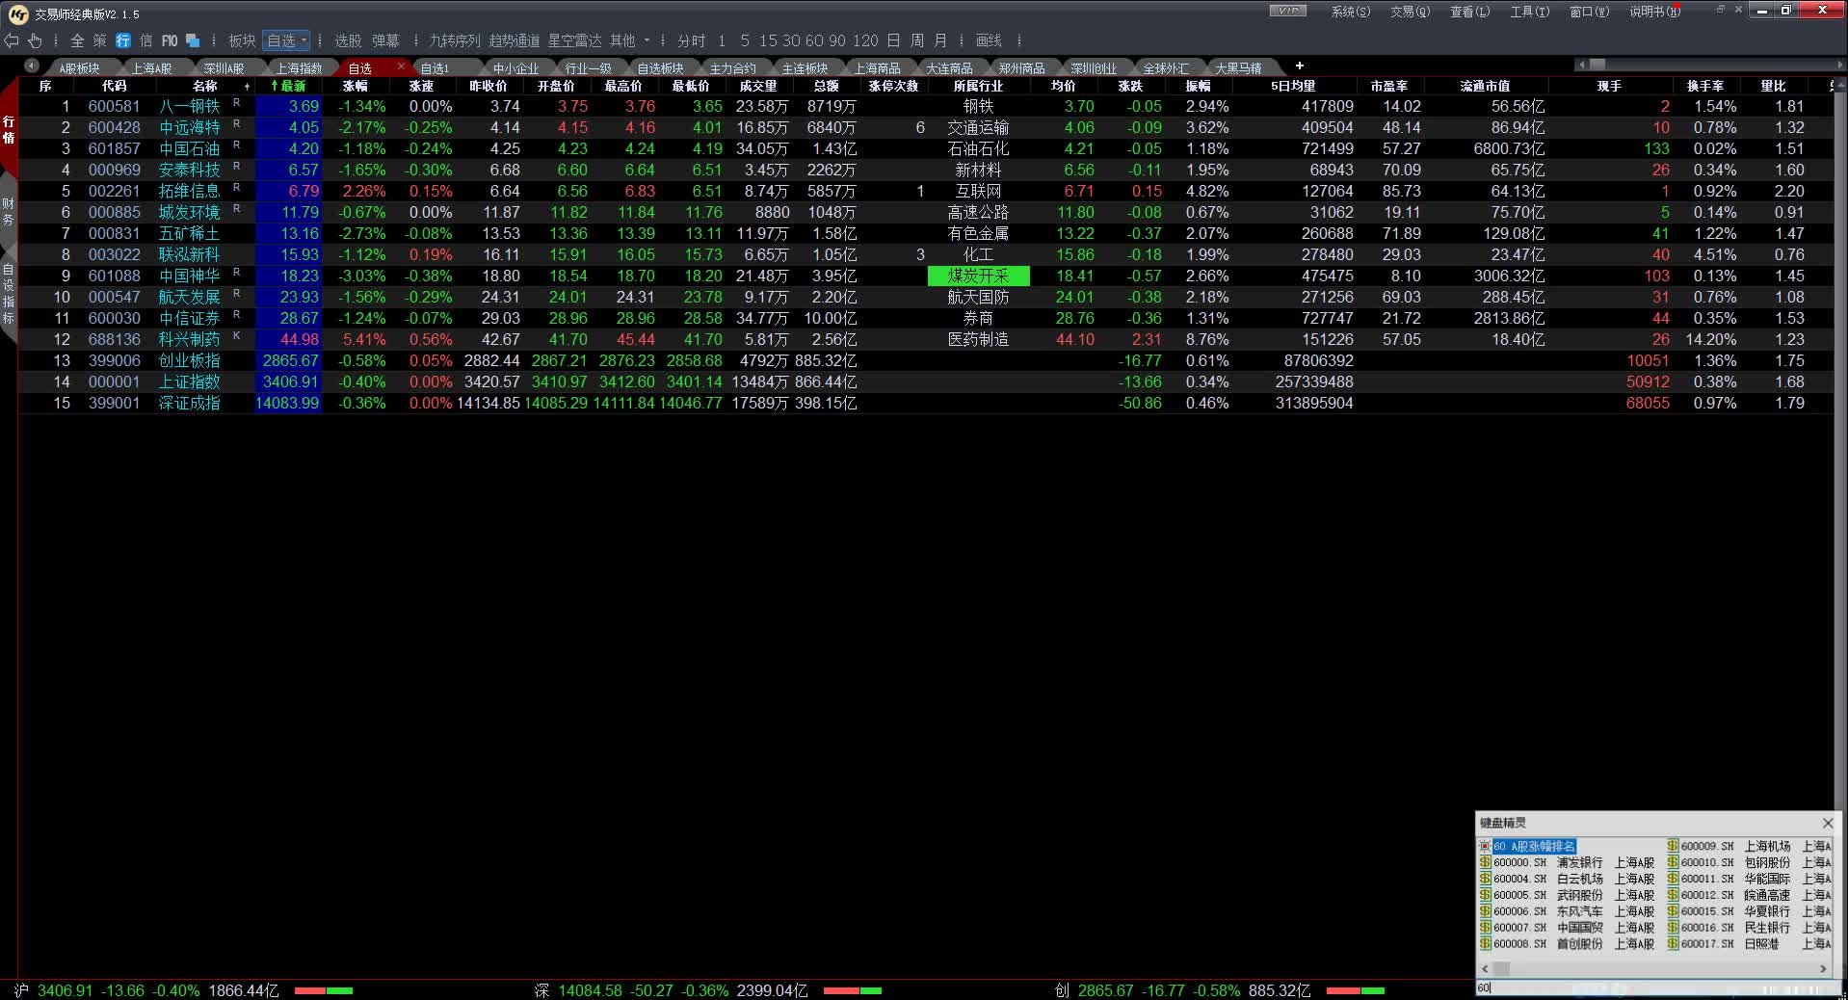Switch to the A股板块 tab

(x=79, y=68)
